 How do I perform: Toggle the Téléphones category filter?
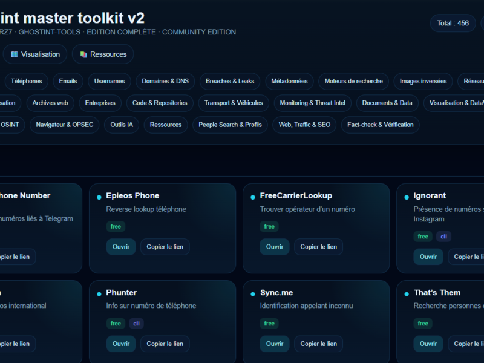pos(27,81)
